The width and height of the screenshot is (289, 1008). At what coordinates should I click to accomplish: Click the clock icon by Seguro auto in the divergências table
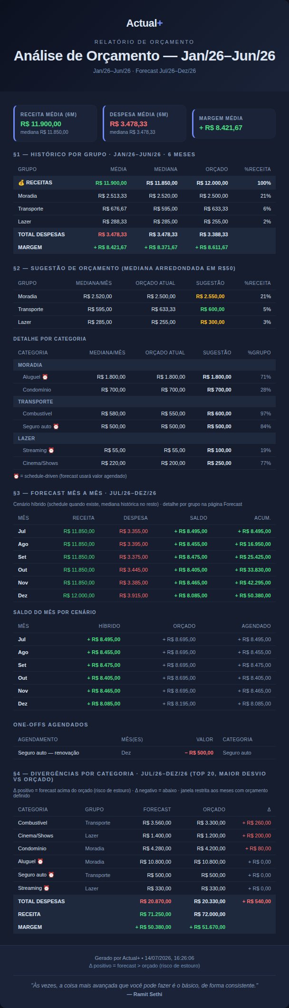51,875
